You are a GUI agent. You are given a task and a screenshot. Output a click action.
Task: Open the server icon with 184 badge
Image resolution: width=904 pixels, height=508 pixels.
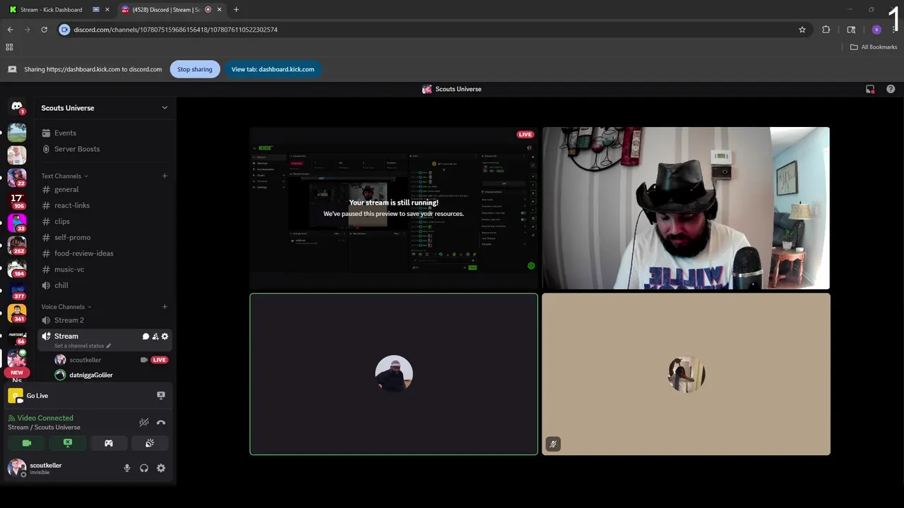17,268
